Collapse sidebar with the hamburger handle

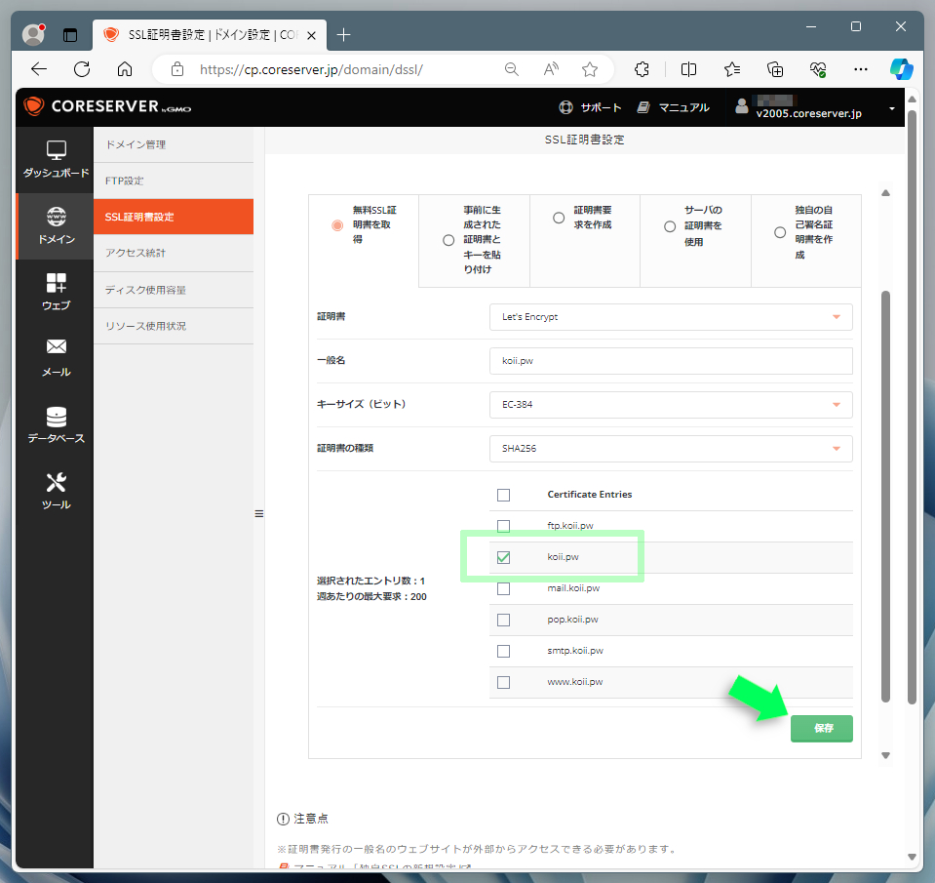258,513
